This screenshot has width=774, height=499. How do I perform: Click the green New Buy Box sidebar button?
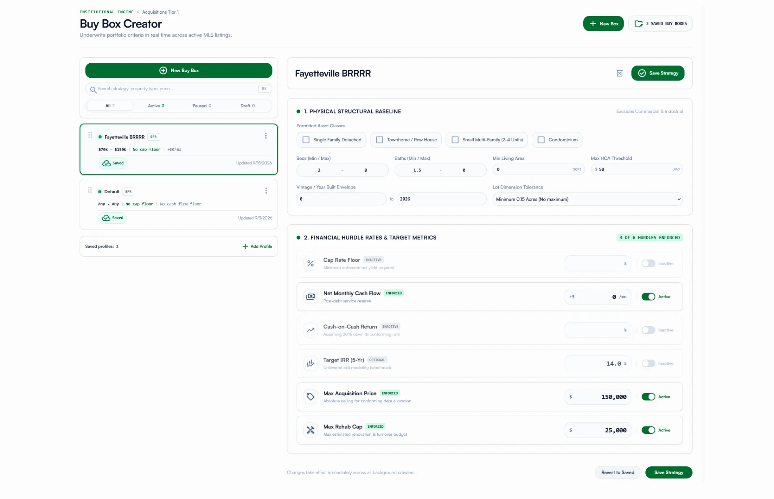(x=179, y=70)
